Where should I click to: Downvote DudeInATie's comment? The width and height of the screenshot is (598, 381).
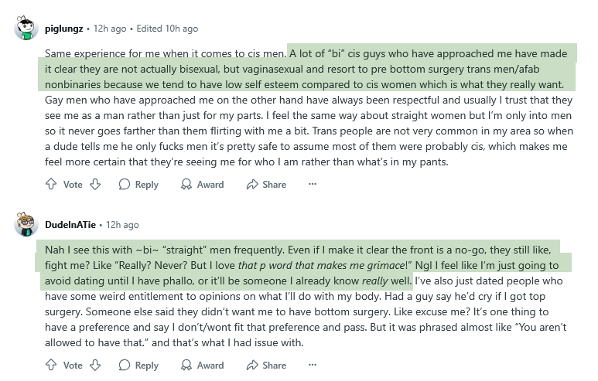coord(95,366)
